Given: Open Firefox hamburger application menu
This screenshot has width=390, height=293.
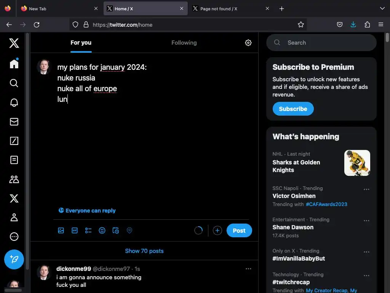Looking at the screenshot, I should (x=381, y=24).
